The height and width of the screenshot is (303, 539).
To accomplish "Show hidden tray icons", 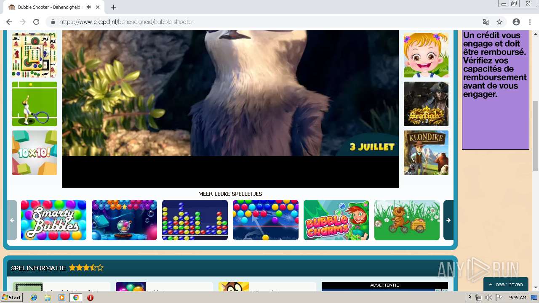I will pyautogui.click(x=470, y=298).
